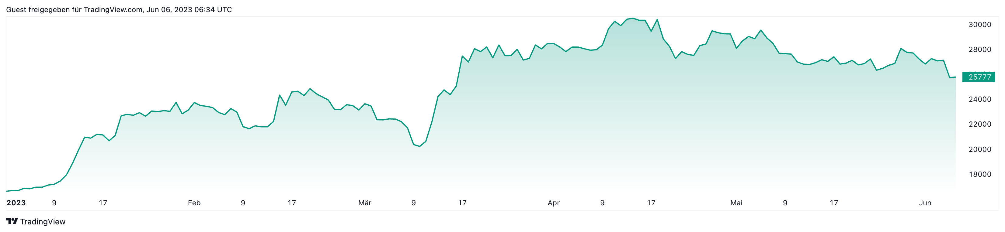Select the Jun time axis marker

pyautogui.click(x=925, y=203)
